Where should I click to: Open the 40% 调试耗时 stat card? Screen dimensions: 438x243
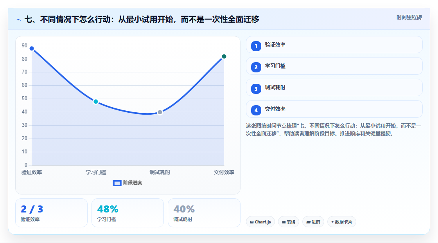[x=204, y=213]
